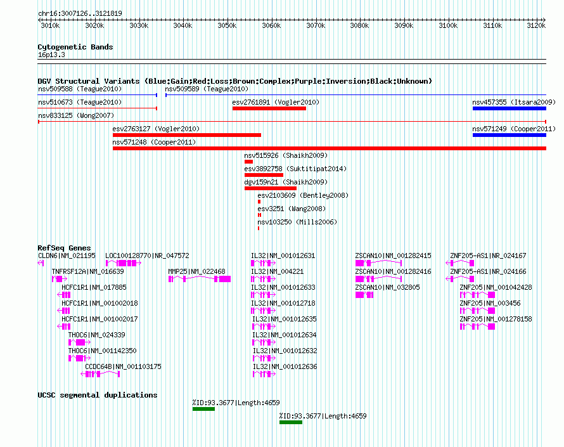564x447 pixels.
Task: Click the IL32|NM_001012635 gene glyph
Action: (264, 327)
